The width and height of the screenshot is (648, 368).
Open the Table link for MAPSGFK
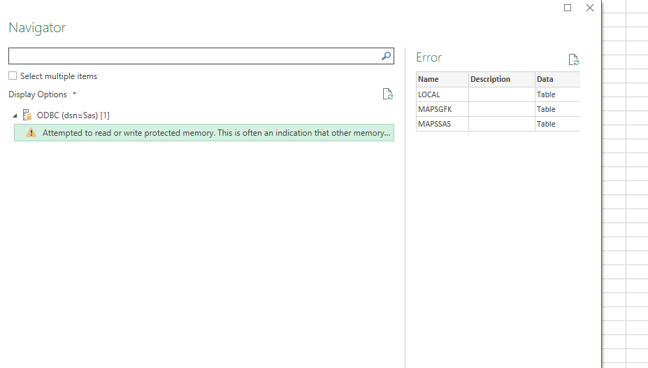[546, 109]
